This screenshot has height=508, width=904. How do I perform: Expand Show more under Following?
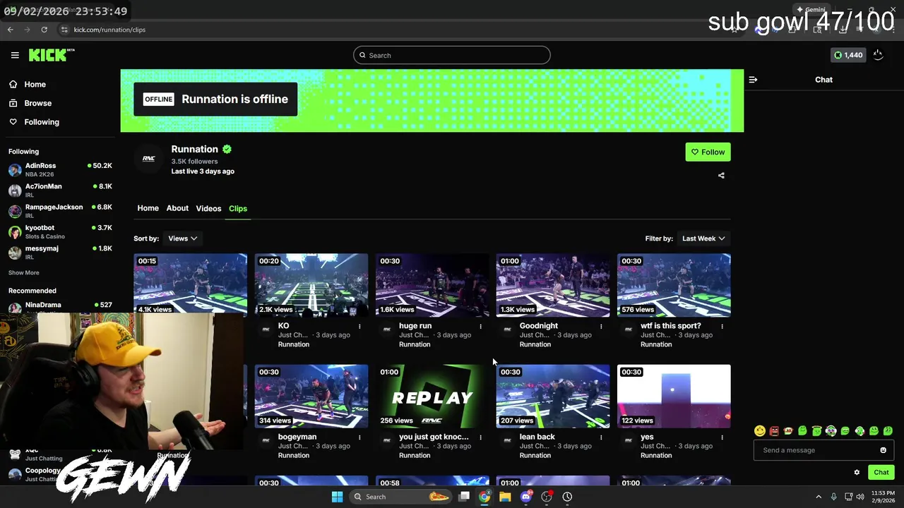click(x=24, y=272)
